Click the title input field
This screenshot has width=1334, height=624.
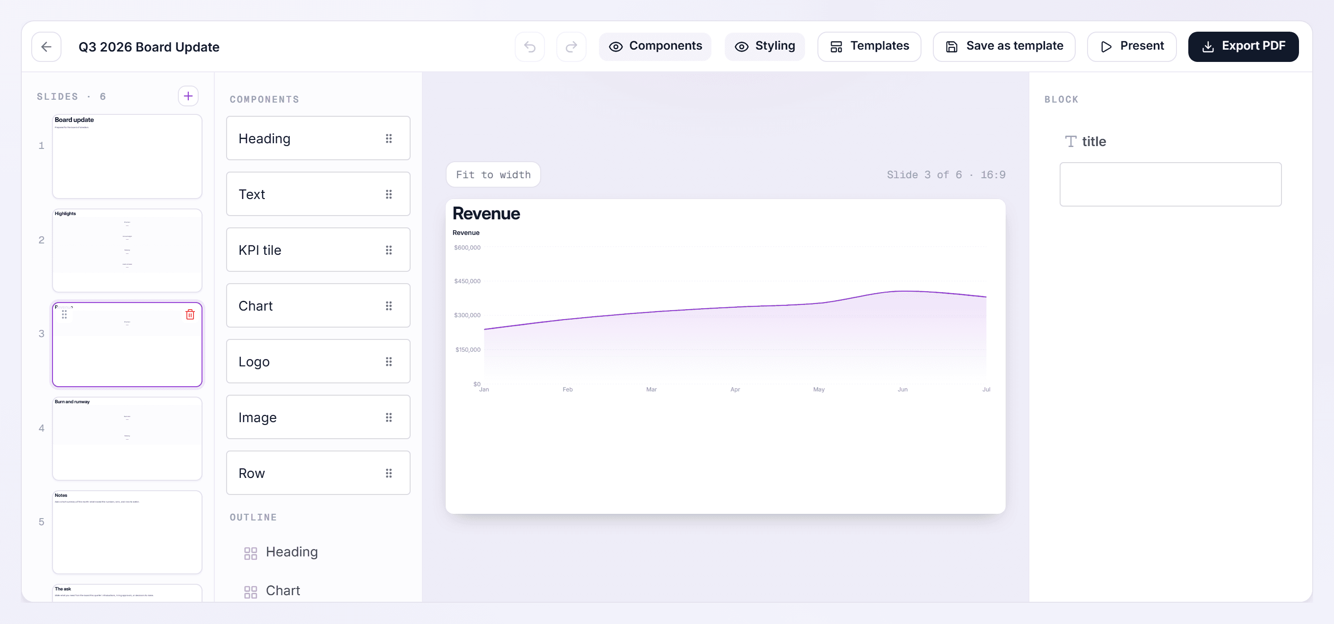(1170, 185)
